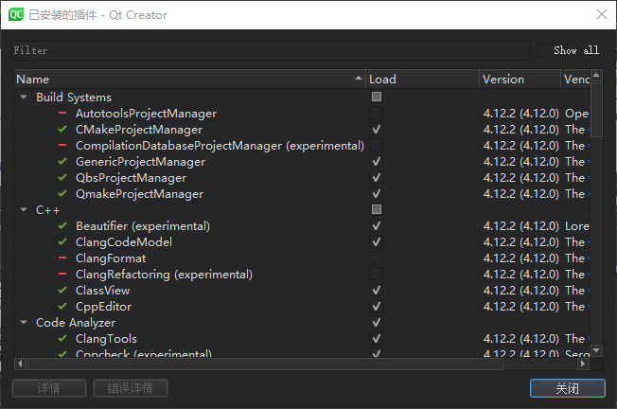
Task: Uncheck QbsProjectManager load checkbox
Action: coord(377,178)
